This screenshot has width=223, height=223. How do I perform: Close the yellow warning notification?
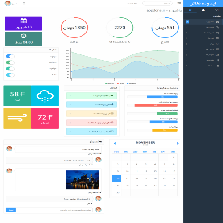click(x=70, y=114)
